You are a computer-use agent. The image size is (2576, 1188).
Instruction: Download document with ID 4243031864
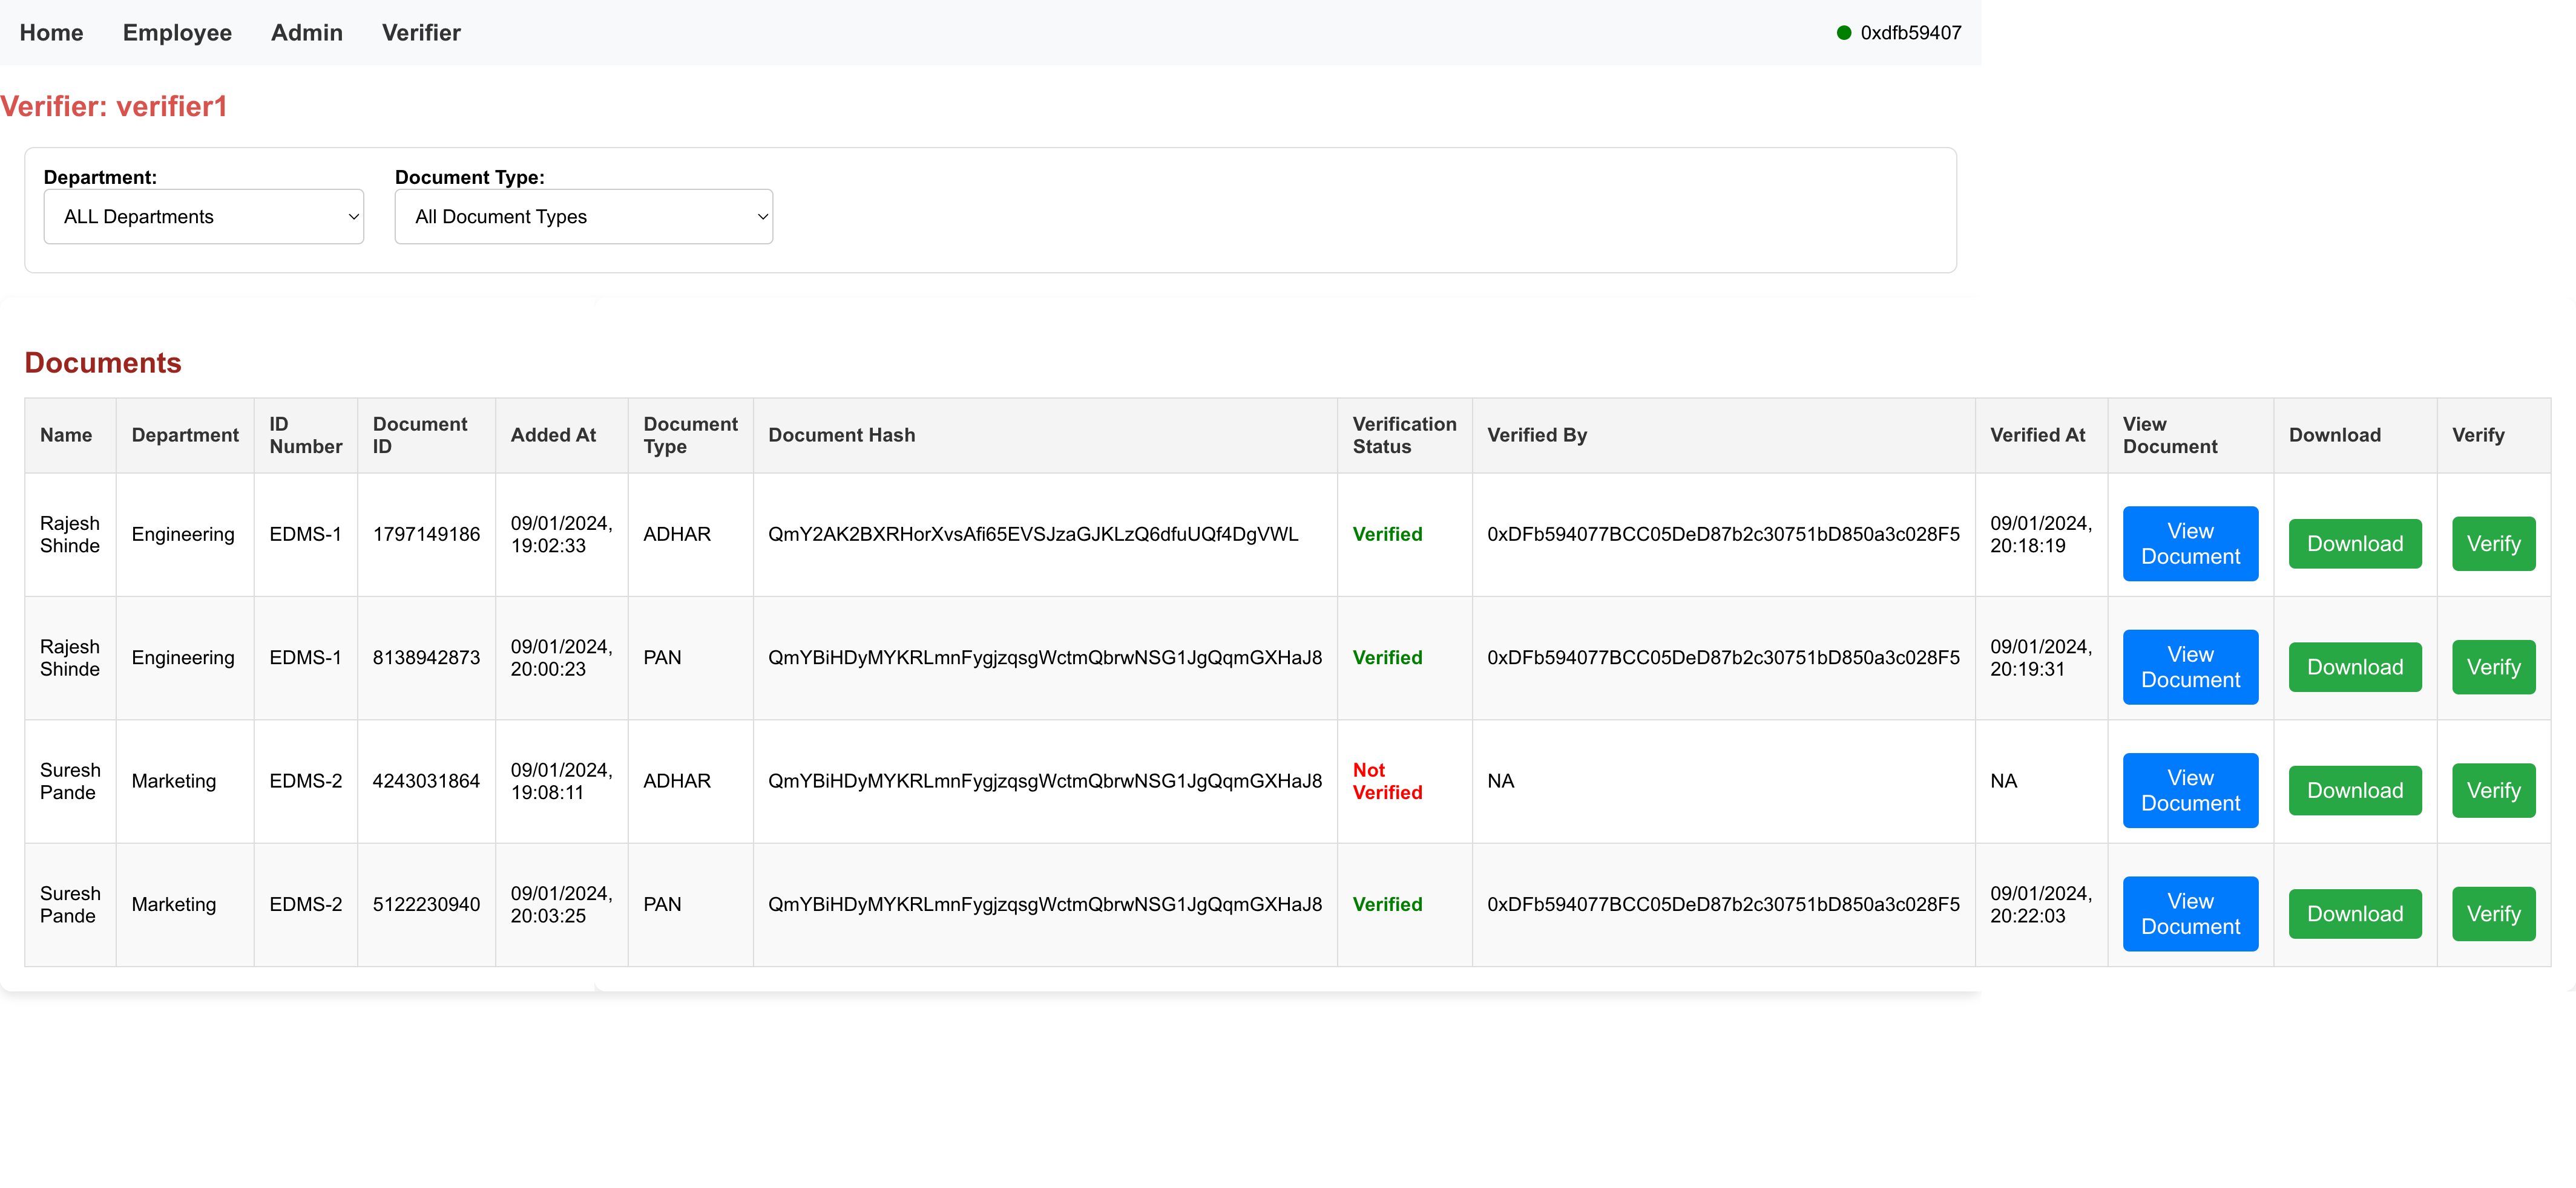click(2354, 791)
